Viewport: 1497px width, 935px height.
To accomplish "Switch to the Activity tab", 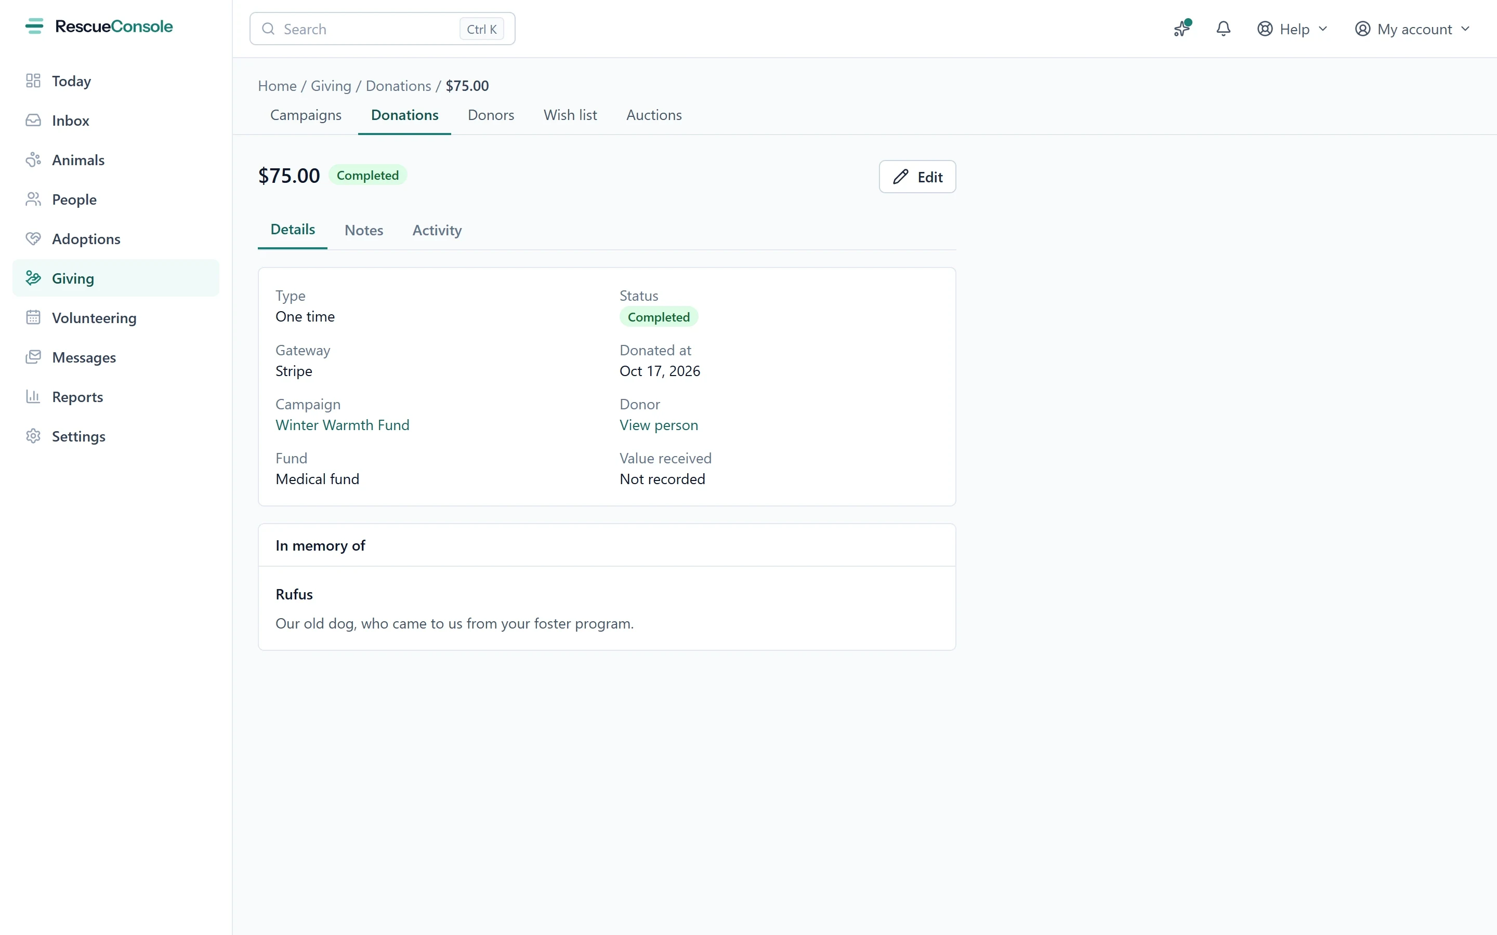I will point(437,230).
